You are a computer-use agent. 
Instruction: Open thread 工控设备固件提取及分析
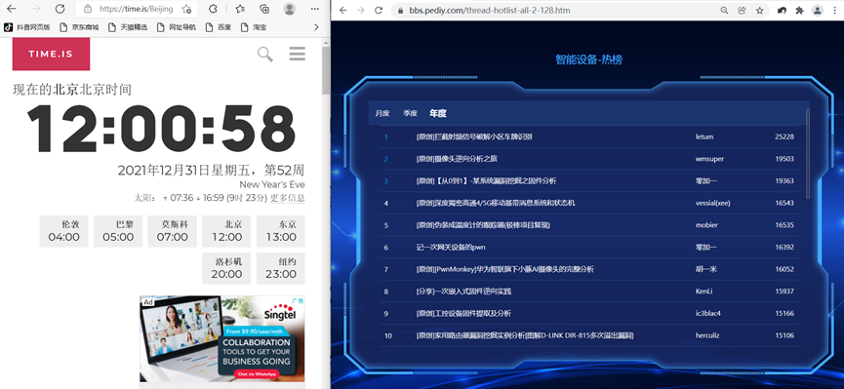pos(463,313)
